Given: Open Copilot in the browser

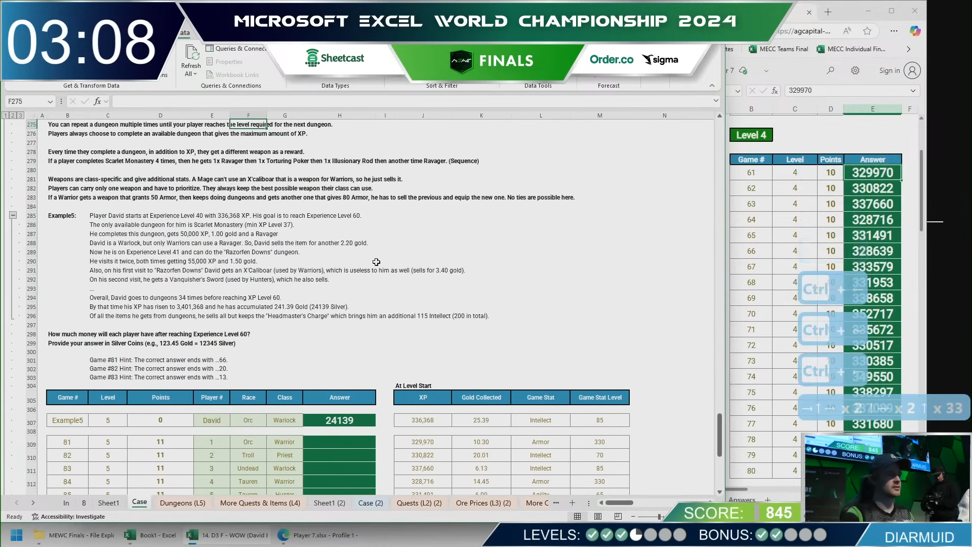Looking at the screenshot, I should click(915, 31).
